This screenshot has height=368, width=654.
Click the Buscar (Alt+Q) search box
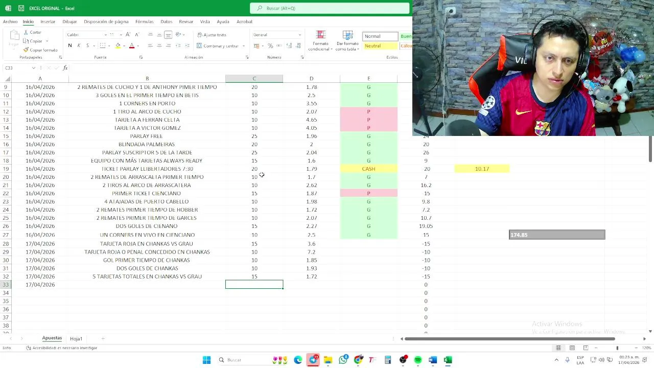click(x=330, y=8)
